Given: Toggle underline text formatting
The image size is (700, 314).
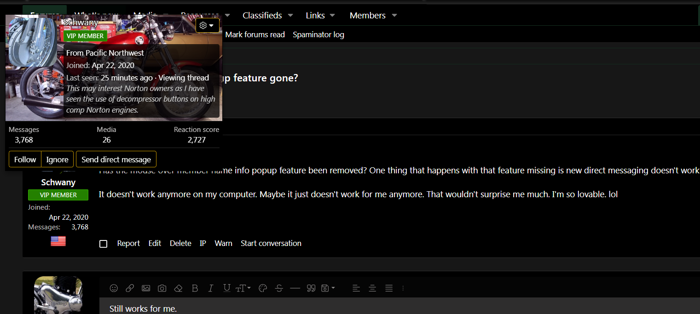Looking at the screenshot, I should 226,288.
